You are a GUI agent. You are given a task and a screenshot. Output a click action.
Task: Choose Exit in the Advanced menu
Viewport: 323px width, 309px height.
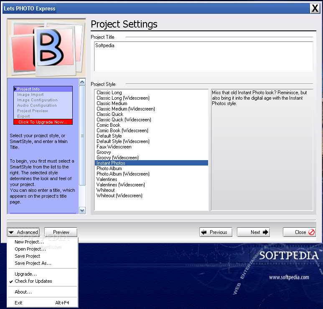tap(43, 303)
